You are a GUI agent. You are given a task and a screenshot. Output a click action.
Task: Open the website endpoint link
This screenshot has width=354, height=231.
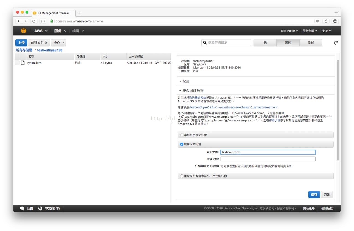(234, 107)
